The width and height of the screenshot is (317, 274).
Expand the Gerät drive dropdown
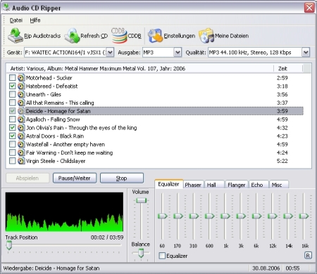(x=110, y=52)
